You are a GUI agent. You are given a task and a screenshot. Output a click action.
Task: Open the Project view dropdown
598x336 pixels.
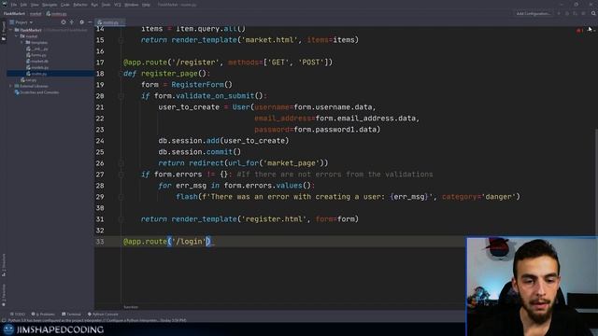(21, 22)
